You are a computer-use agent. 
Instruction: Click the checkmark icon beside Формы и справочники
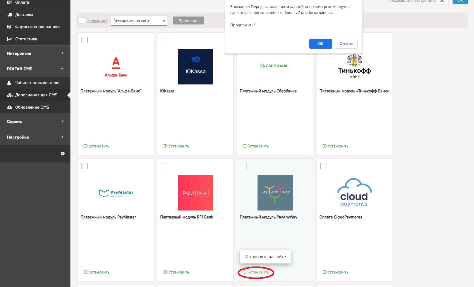coord(9,27)
